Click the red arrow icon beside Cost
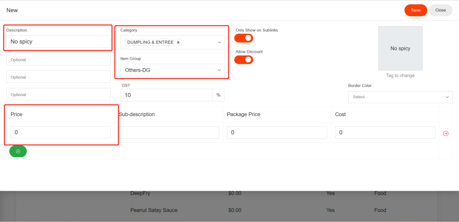The width and height of the screenshot is (459, 222). (x=446, y=133)
